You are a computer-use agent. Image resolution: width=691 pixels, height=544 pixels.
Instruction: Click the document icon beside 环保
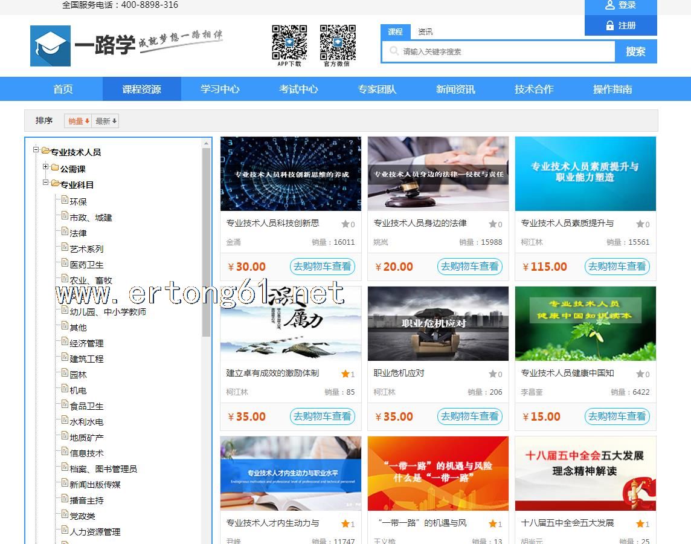(x=65, y=201)
